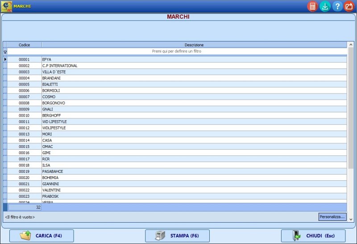
Task: Select ILSA row
Action: coord(177,165)
